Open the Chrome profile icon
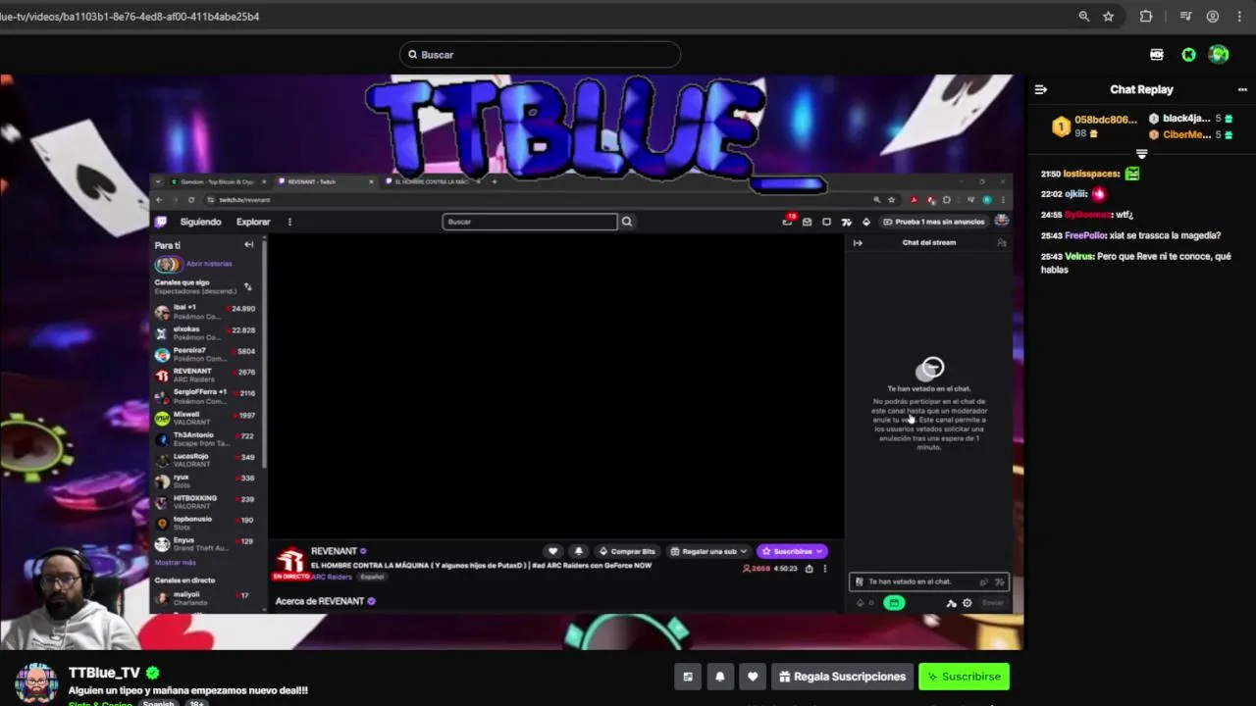This screenshot has height=706, width=1256. [x=1213, y=16]
